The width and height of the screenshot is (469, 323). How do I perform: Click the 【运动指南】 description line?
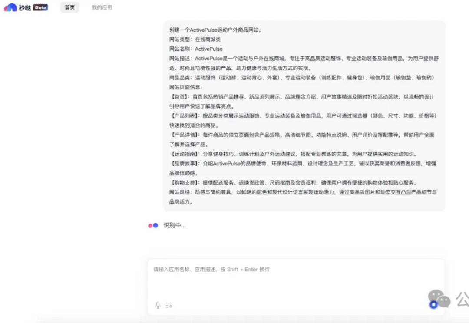(x=294, y=154)
